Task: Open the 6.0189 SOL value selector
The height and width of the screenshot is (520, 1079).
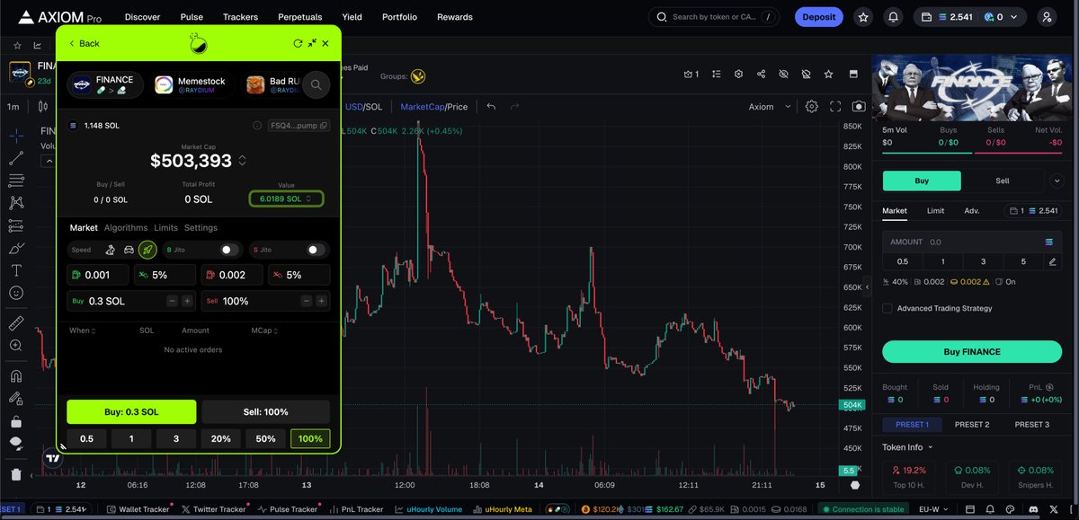Action: [286, 198]
